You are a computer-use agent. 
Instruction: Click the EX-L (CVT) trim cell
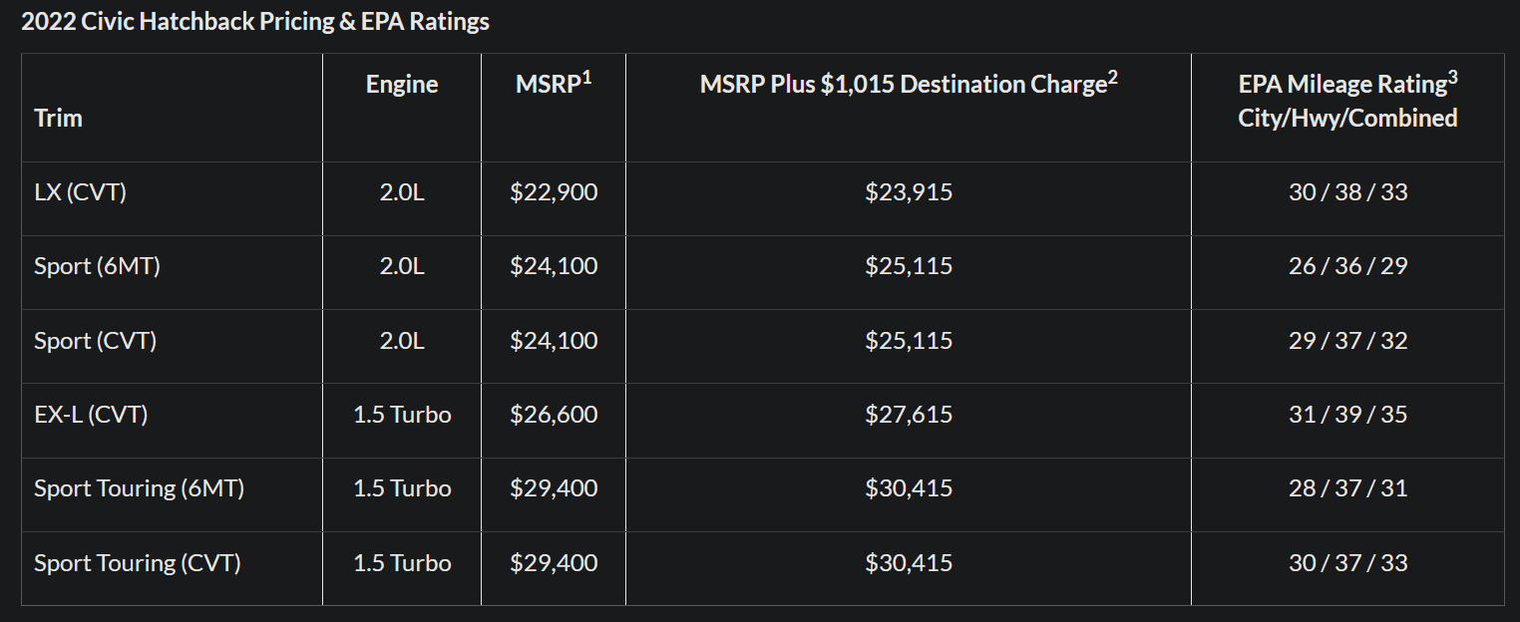91,414
